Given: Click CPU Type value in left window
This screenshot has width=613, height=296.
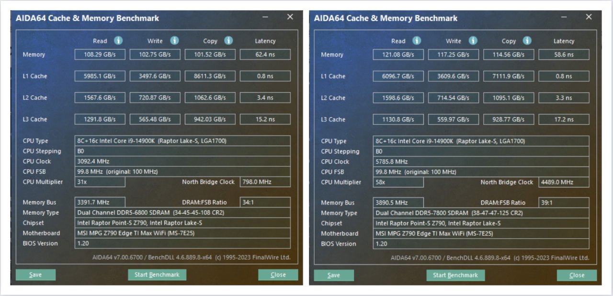Looking at the screenshot, I should tap(182, 141).
